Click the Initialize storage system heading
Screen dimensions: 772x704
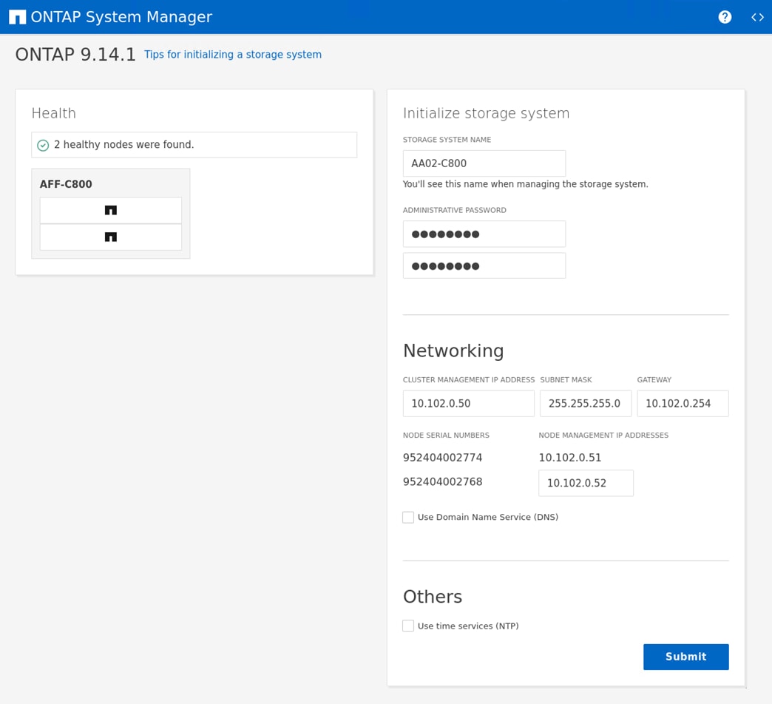pyautogui.click(x=486, y=113)
